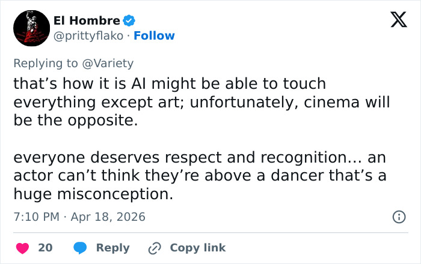Image resolution: width=421 pixels, height=264 pixels.
Task: Click the words "huge misconception"
Action: coord(93,194)
